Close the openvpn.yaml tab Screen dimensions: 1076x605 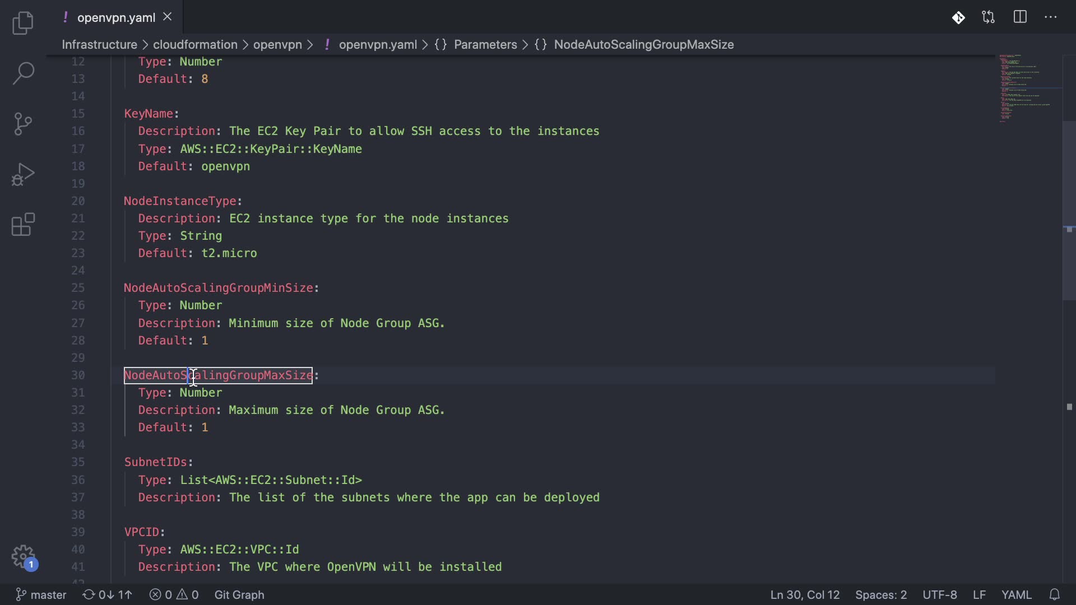click(x=167, y=17)
